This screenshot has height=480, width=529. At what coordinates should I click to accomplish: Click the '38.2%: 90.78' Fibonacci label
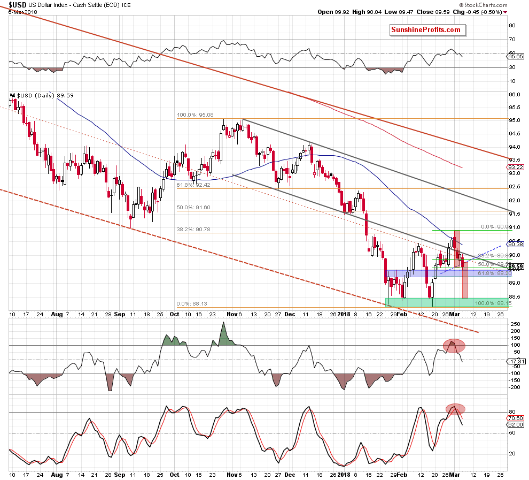(193, 230)
